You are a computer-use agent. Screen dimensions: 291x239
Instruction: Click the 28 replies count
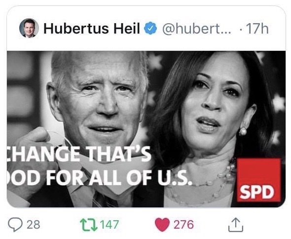34,225
